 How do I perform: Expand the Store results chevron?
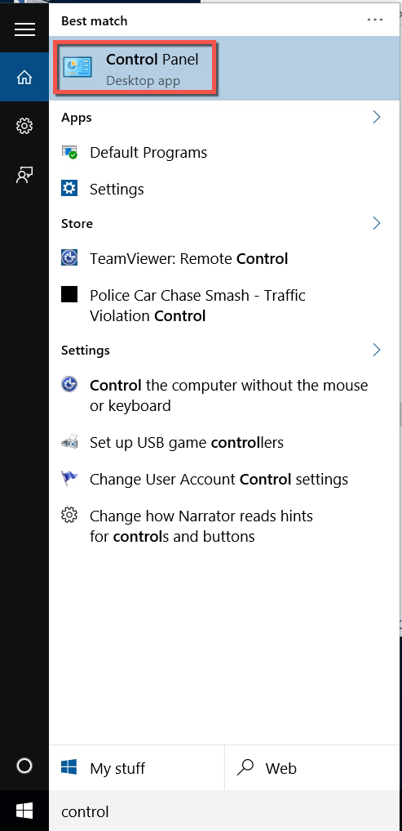point(377,223)
